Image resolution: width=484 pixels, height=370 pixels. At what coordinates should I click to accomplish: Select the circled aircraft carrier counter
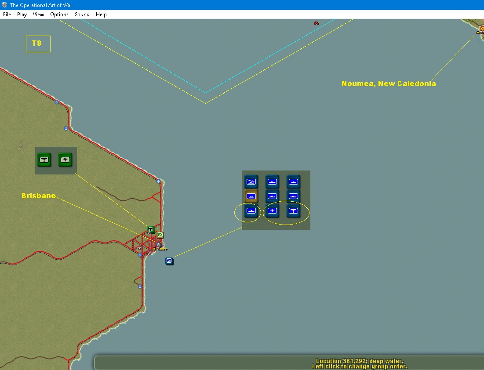[x=251, y=211]
